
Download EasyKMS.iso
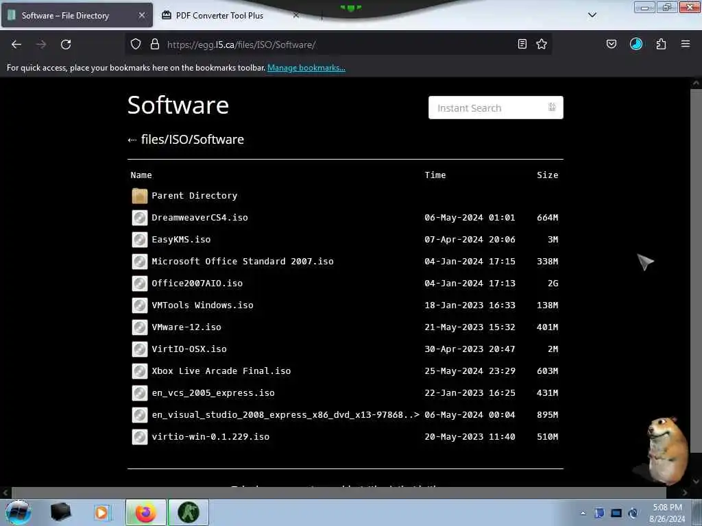point(181,240)
